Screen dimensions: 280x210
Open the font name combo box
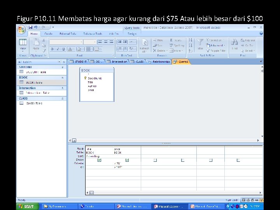[66, 42]
